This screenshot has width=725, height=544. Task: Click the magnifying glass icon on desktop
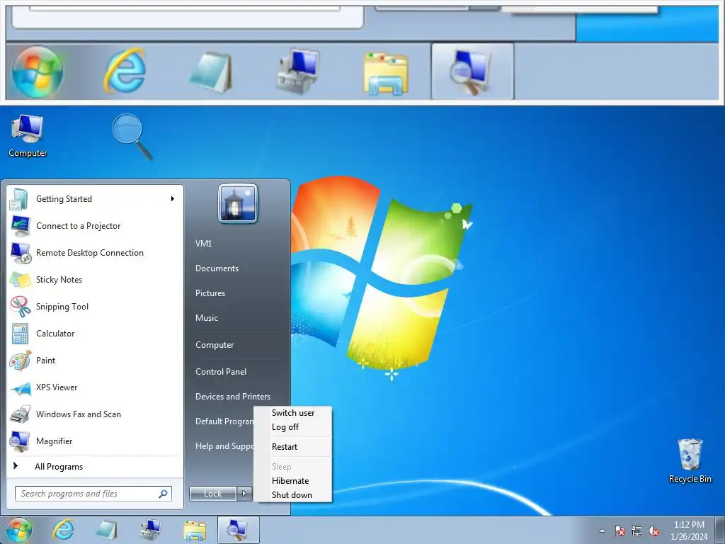click(132, 137)
